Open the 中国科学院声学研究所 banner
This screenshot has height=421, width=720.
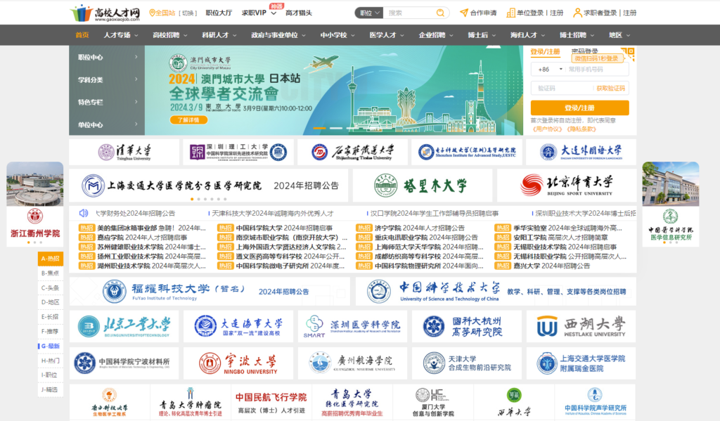595,402
